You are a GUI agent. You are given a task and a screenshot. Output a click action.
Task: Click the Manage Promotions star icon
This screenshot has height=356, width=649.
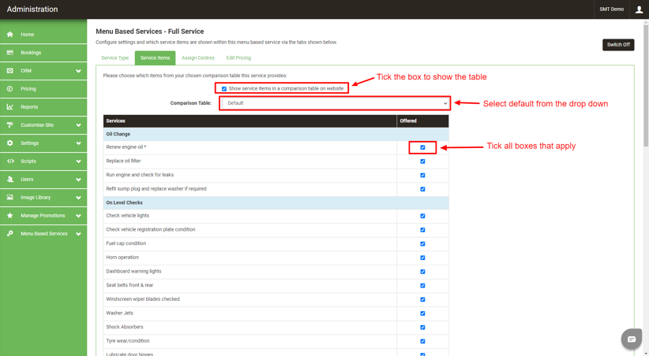[x=10, y=216]
